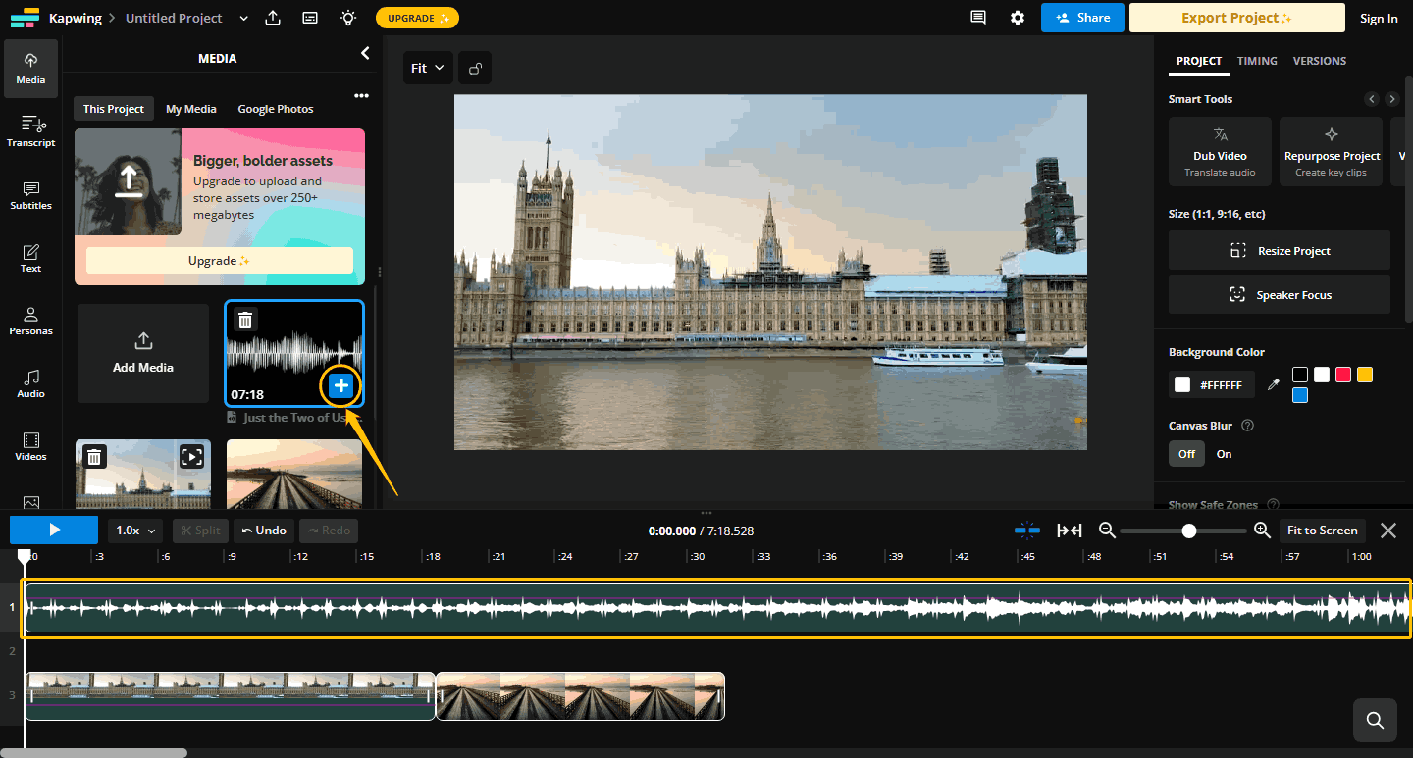
Task: Open the timeline search magnifier button
Action: 1375,721
